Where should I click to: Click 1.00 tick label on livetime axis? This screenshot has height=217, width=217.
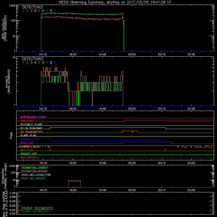12,193
